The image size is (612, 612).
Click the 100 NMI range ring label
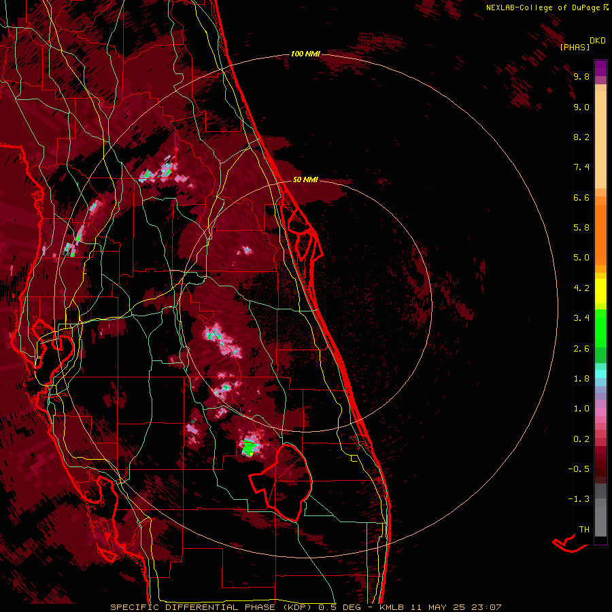305,54
